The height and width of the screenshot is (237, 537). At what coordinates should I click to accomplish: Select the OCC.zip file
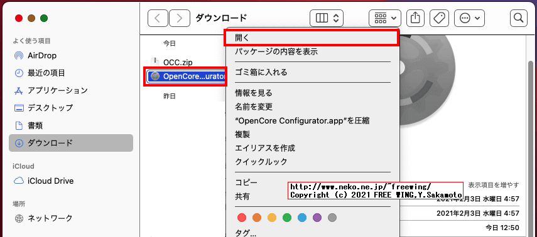(x=178, y=62)
